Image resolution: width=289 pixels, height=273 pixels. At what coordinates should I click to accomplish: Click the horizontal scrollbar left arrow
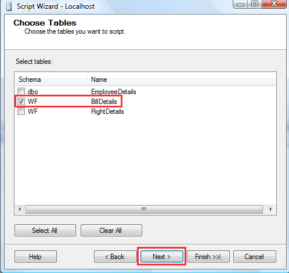pyautogui.click(x=20, y=209)
